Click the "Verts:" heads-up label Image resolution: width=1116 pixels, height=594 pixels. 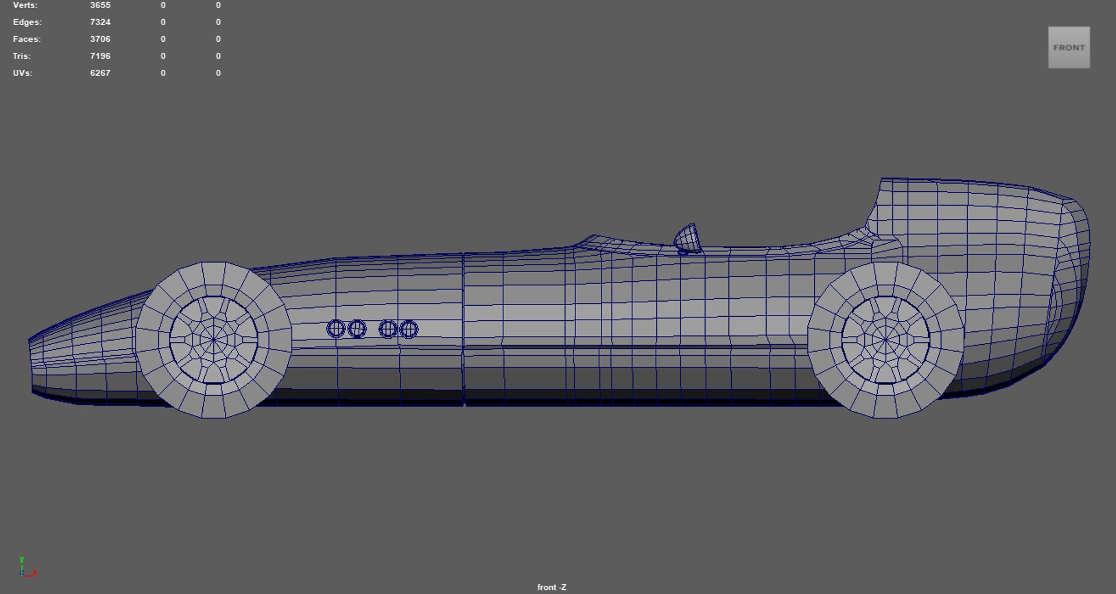(25, 5)
